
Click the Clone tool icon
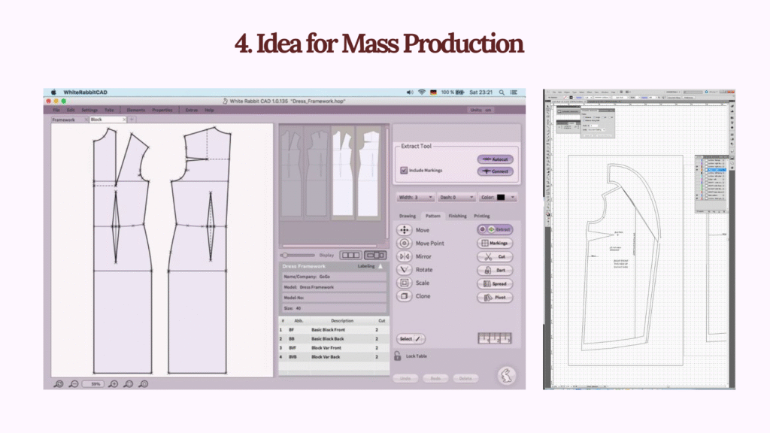[x=404, y=296]
